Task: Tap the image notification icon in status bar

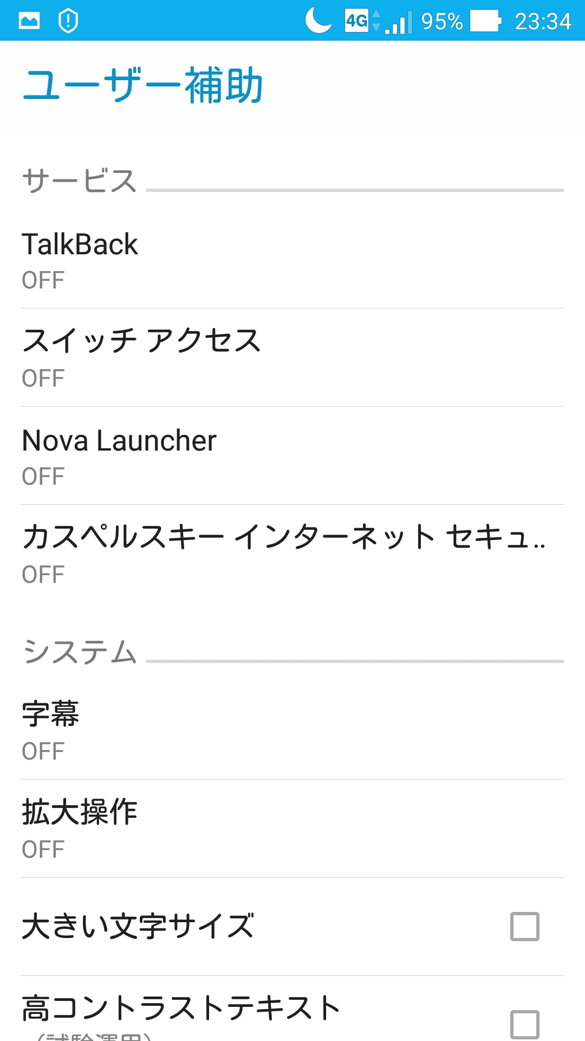Action: point(29,21)
